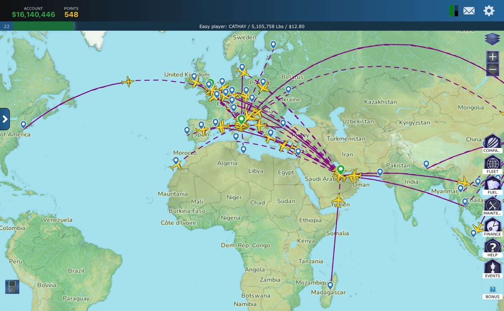Open the FINANCE pie chart menu

492,227
